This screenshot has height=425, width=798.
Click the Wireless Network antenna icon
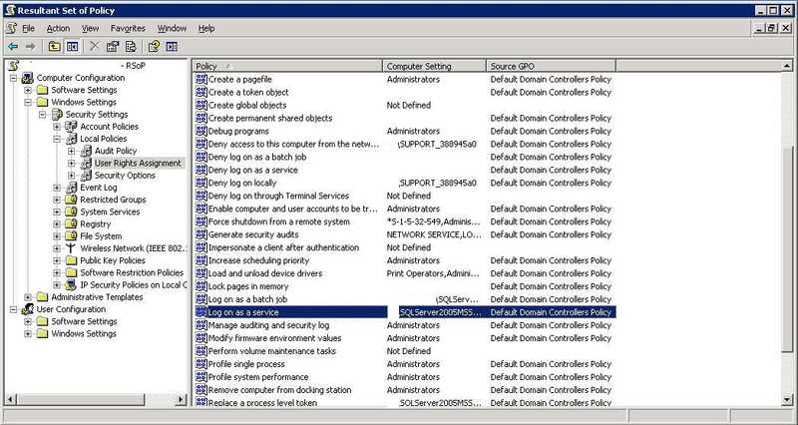pyautogui.click(x=71, y=248)
